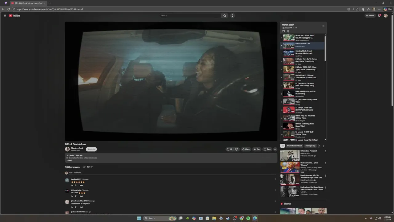Viewport: 394px width, 222px height.
Task: Open taskbar clock showing 4:38 AM
Action: click(x=388, y=218)
